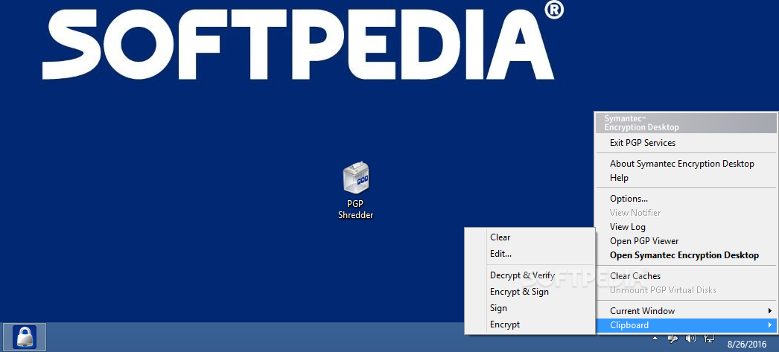The height and width of the screenshot is (352, 779).
Task: Choose Encrypt & Sign clipboard option
Action: (x=530, y=292)
